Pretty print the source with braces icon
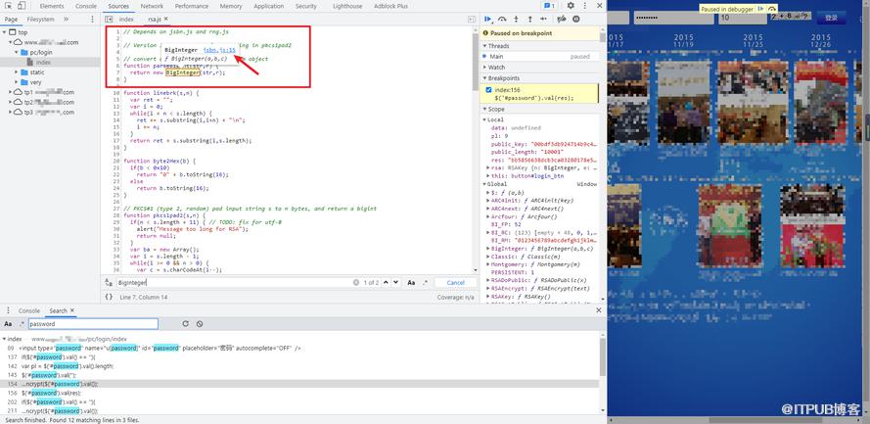870x424 pixels. [109, 297]
